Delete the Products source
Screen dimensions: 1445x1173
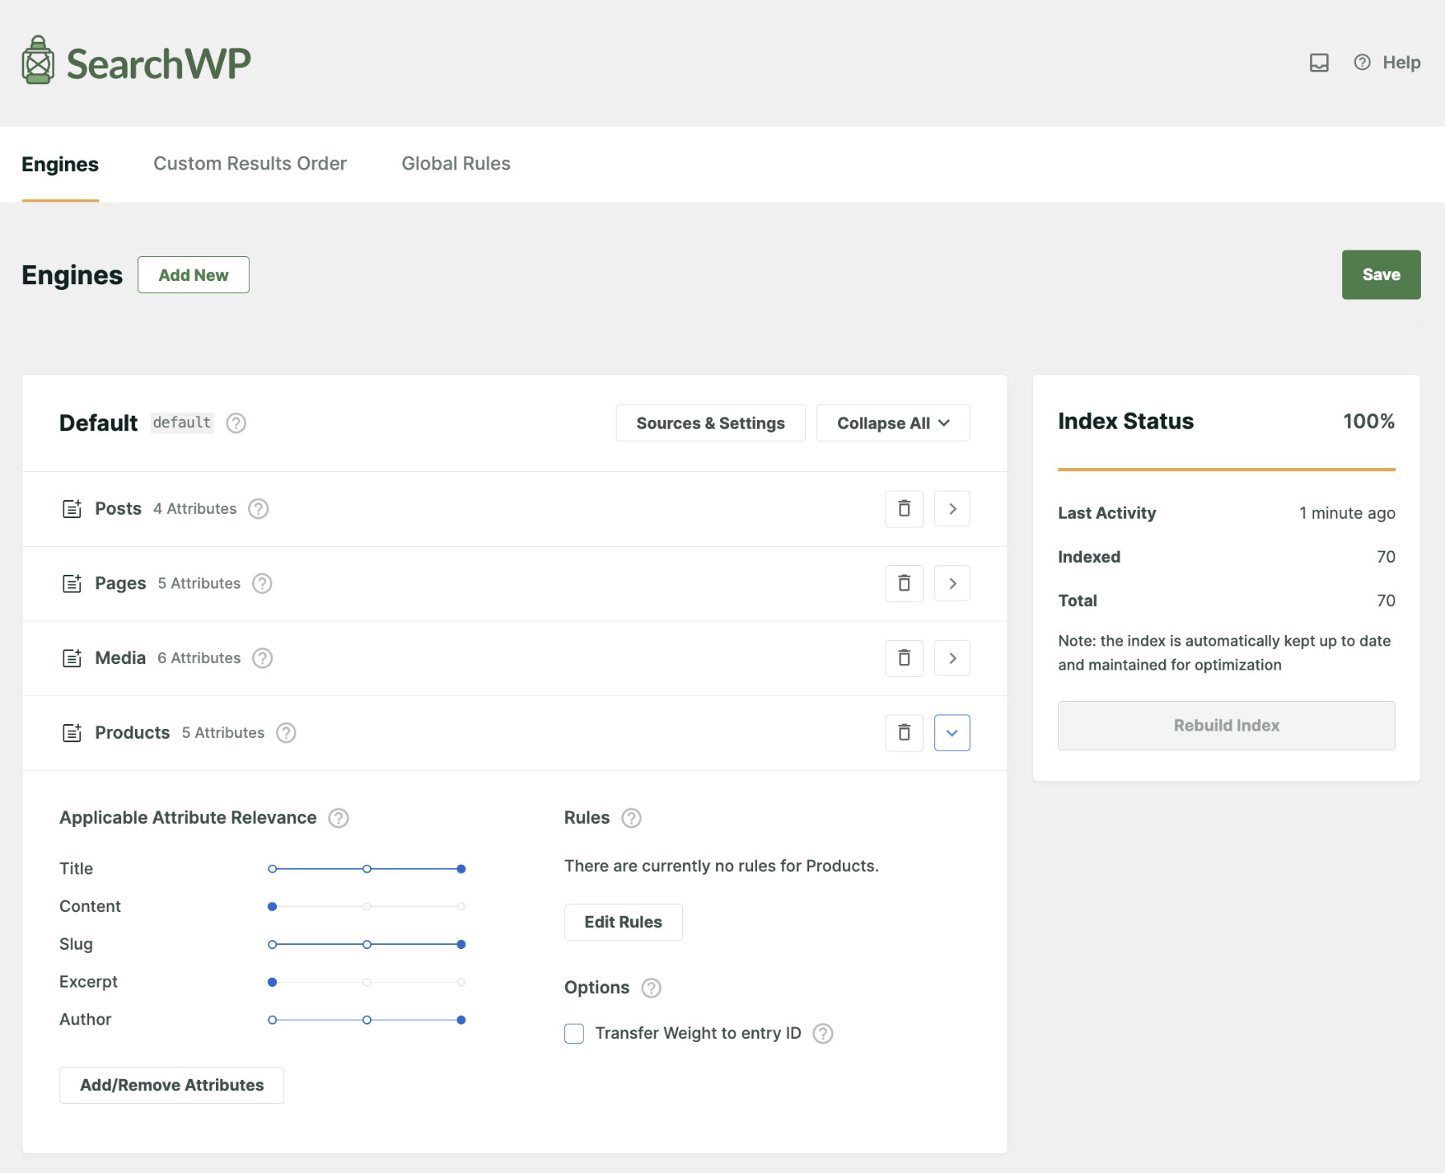(904, 733)
